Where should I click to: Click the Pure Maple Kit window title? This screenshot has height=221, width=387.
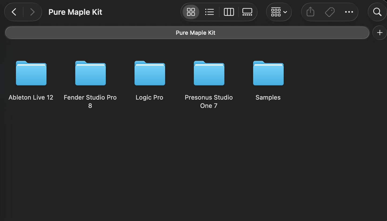[x=75, y=12]
